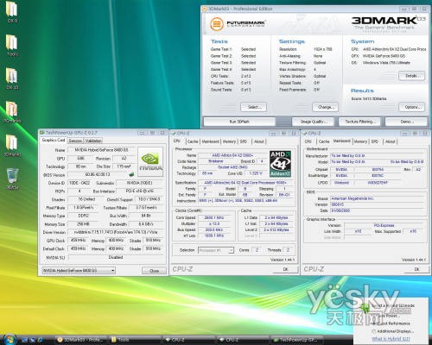Click the Score text under Results in 3DMark03
The height and width of the screenshot is (345, 432).
[369, 98]
